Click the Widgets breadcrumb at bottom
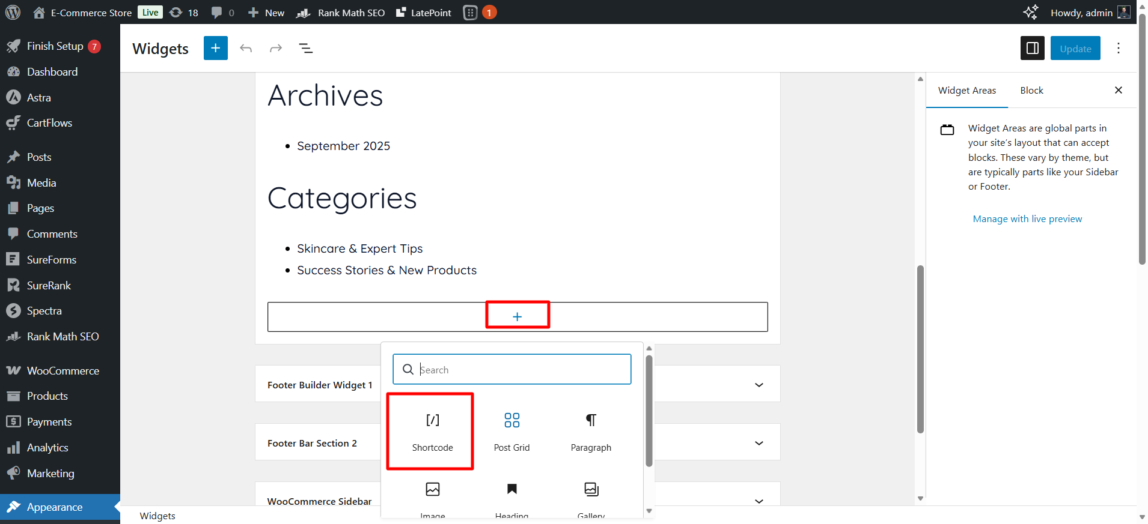Image resolution: width=1148 pixels, height=524 pixels. [157, 516]
